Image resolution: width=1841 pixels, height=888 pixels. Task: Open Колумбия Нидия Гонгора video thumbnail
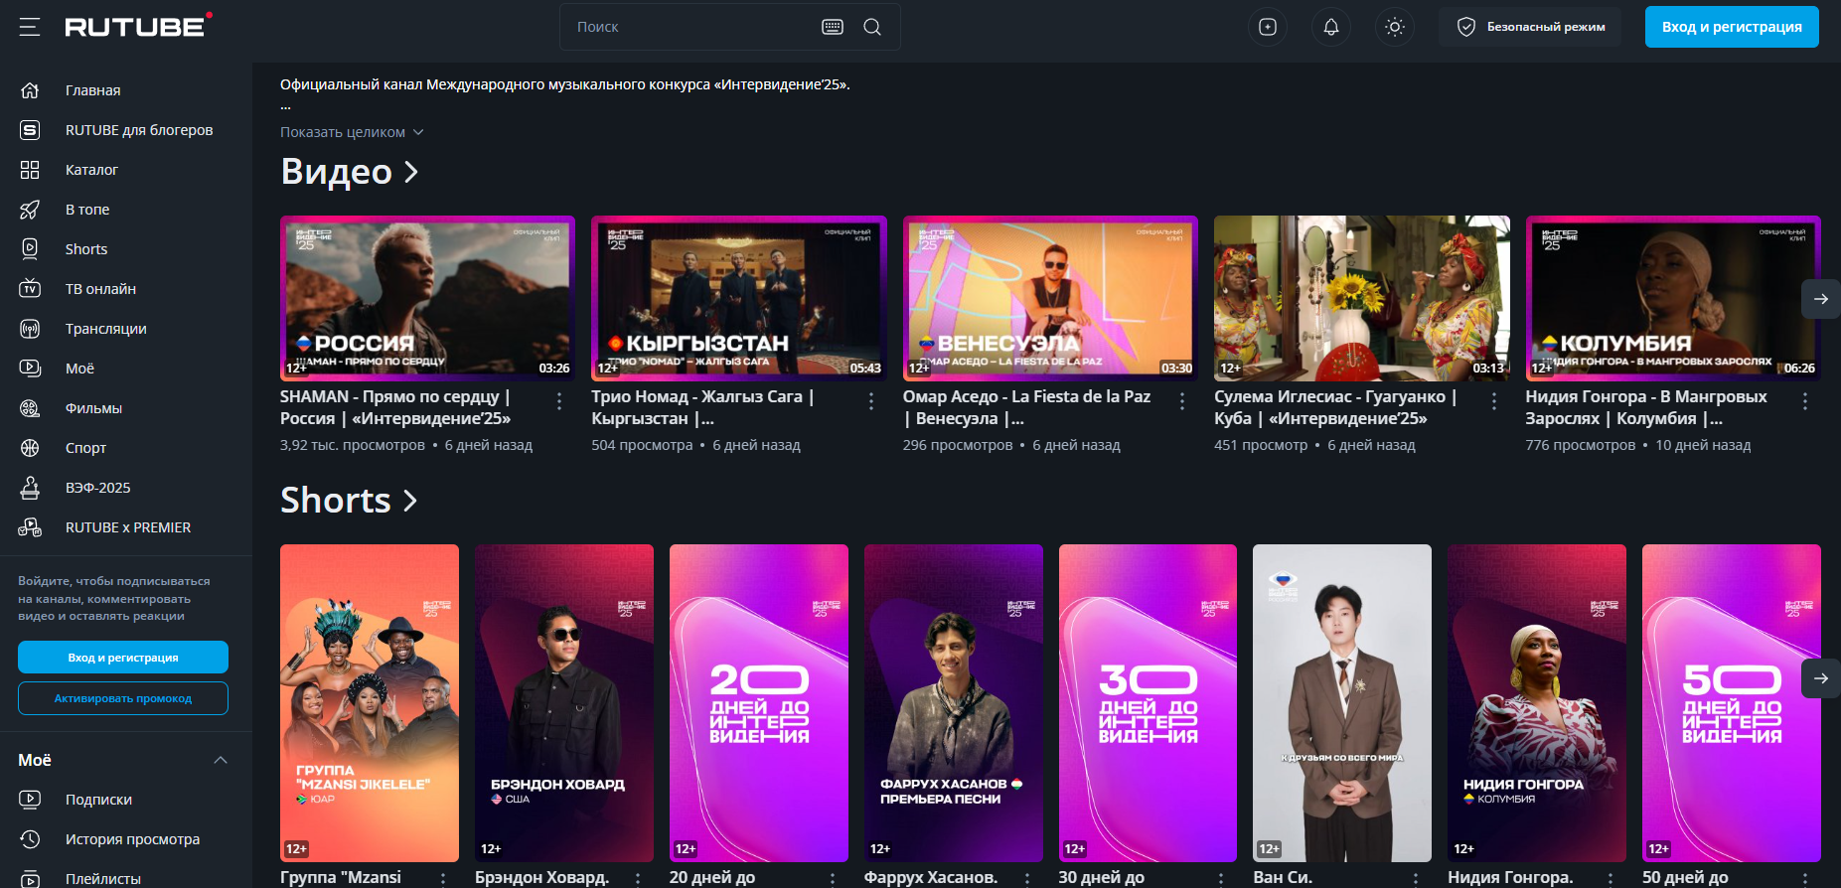point(1673,298)
